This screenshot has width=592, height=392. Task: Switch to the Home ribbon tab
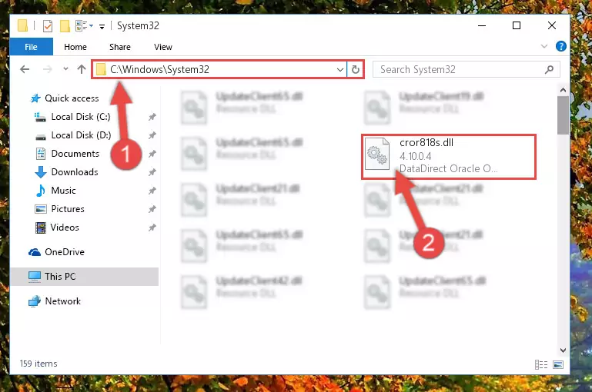pyautogui.click(x=75, y=47)
